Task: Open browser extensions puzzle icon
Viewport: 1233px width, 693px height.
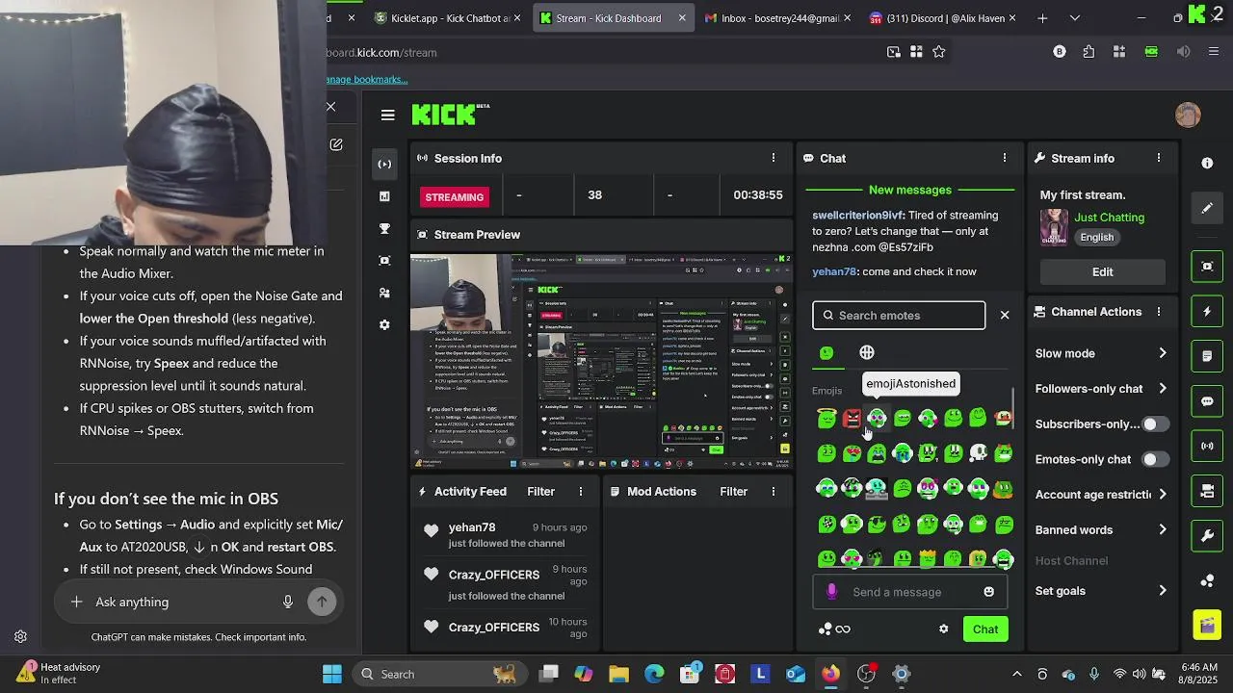Action: [x=1089, y=52]
